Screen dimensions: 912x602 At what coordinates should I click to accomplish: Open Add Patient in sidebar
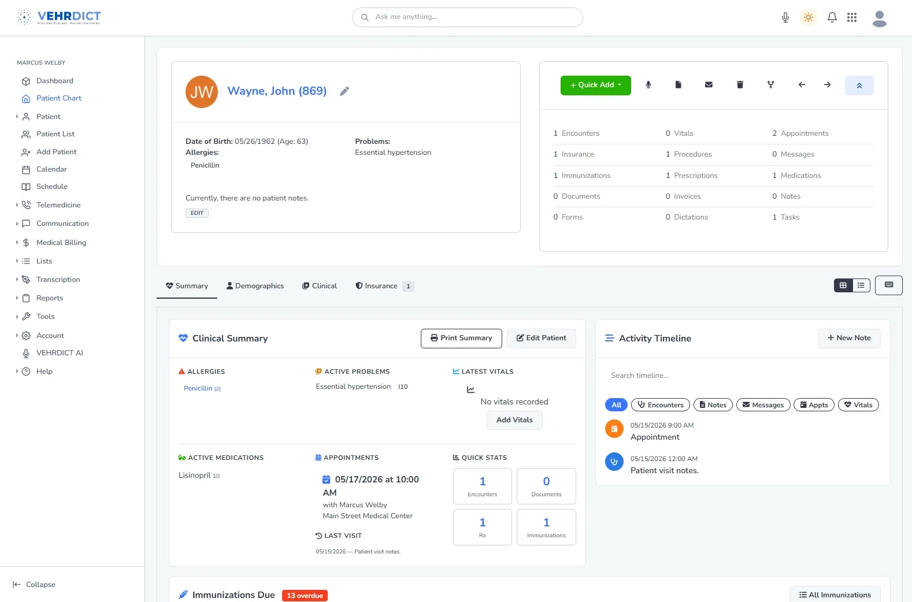coord(57,152)
